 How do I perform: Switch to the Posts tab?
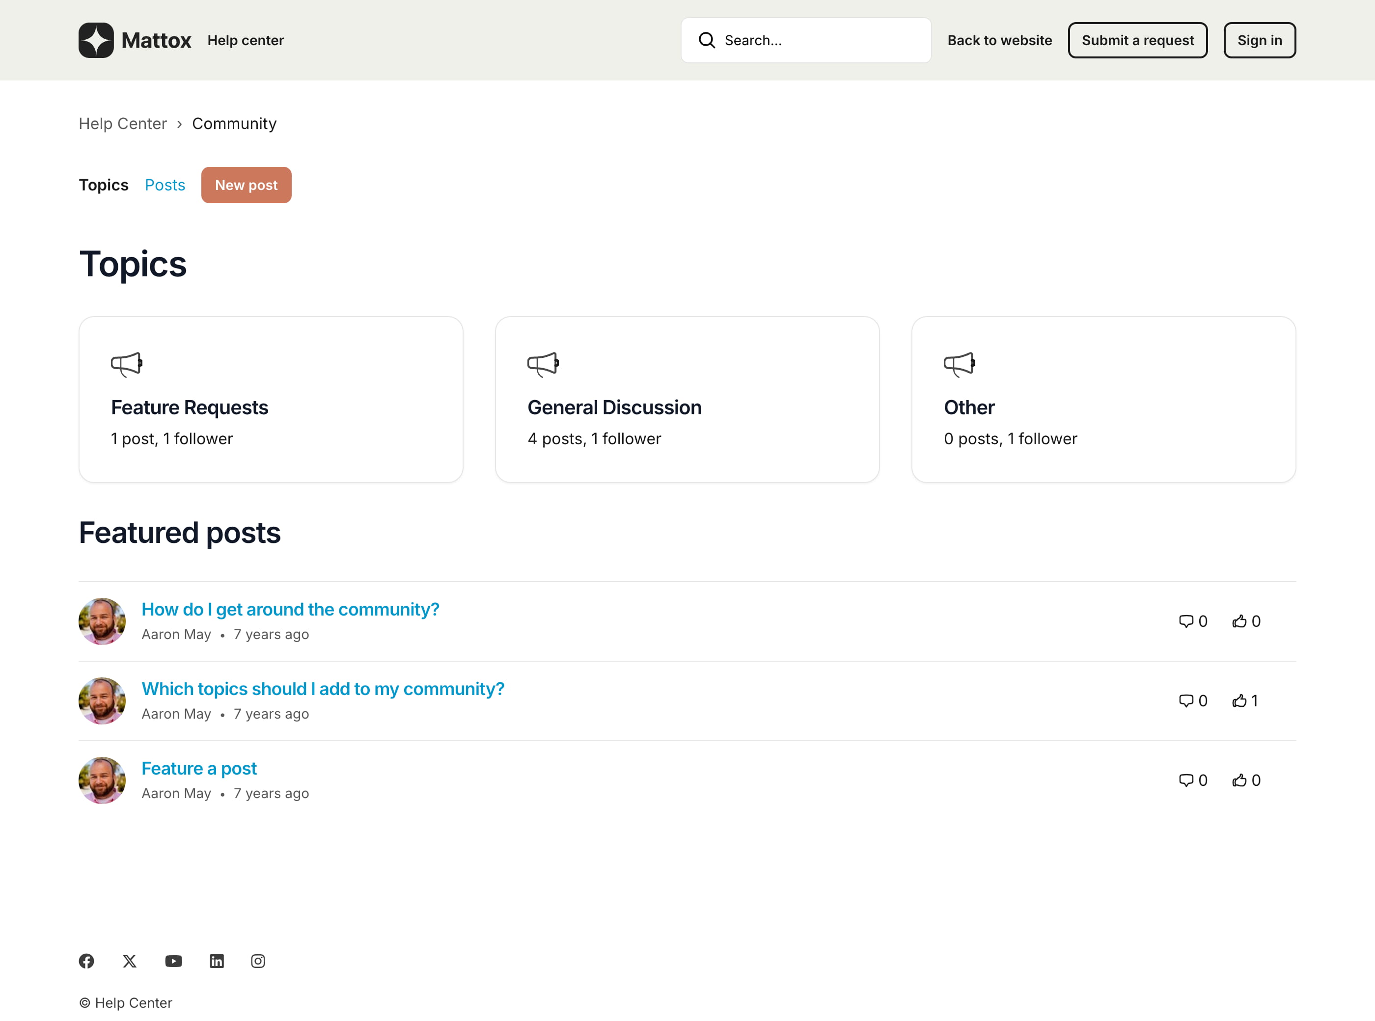tap(165, 185)
